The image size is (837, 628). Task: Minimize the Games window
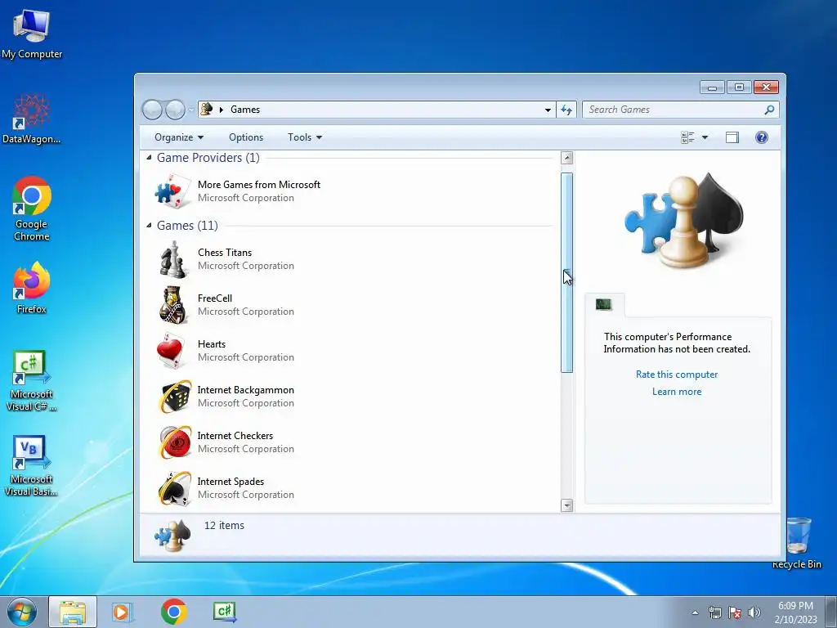click(712, 87)
